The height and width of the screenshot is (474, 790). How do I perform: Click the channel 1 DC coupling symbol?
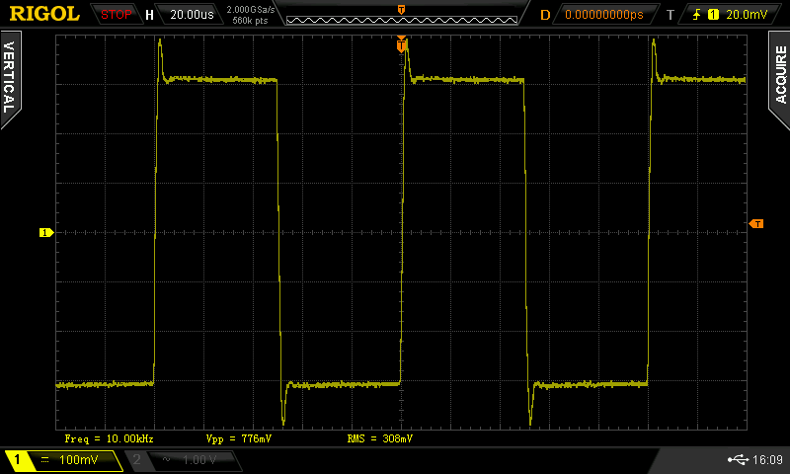(x=44, y=459)
